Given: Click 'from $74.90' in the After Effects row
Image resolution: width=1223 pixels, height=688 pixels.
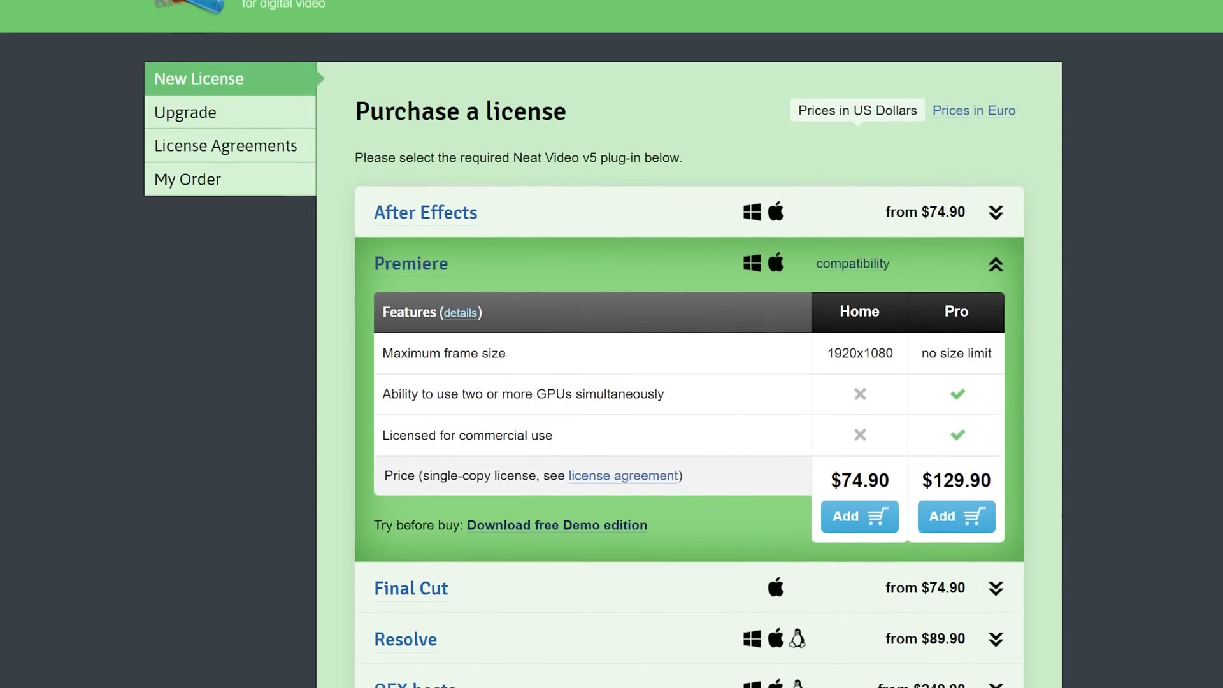Looking at the screenshot, I should [925, 212].
